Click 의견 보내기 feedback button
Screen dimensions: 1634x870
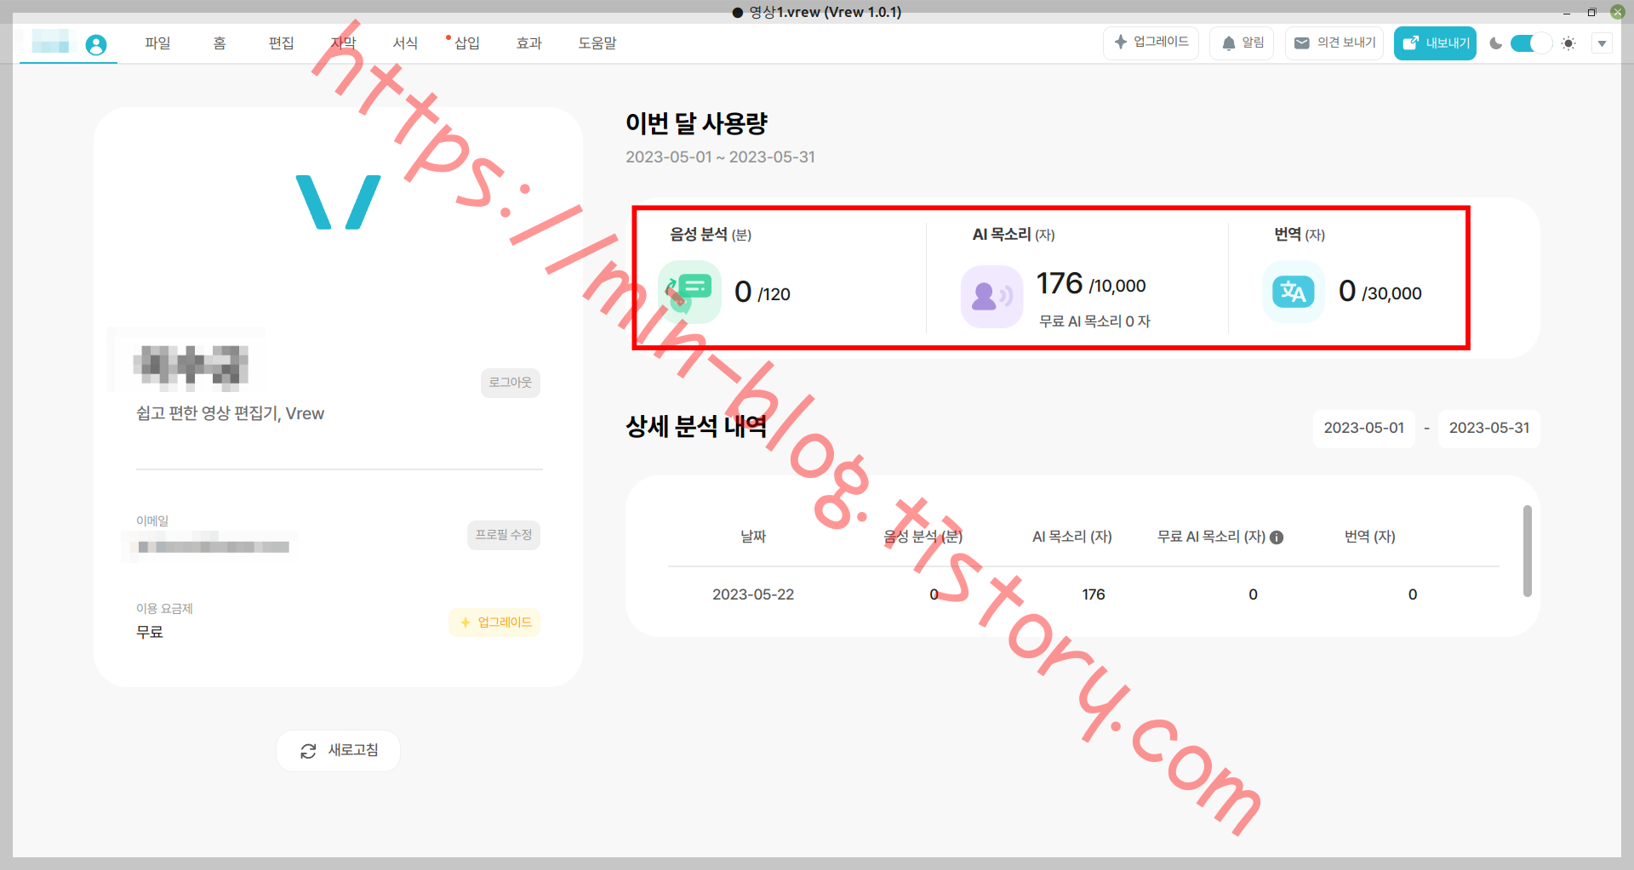click(1334, 43)
